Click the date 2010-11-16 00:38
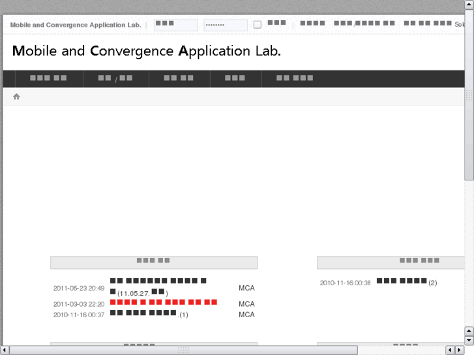 pyautogui.click(x=345, y=283)
